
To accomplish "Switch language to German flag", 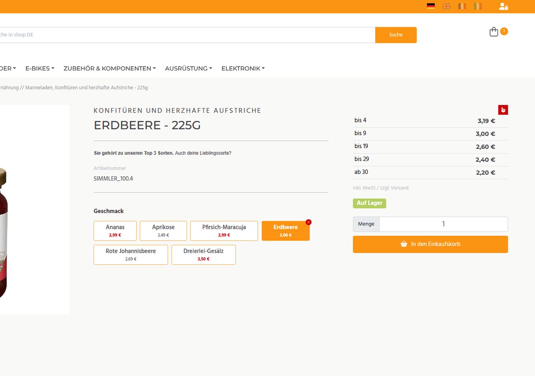I will (431, 6).
